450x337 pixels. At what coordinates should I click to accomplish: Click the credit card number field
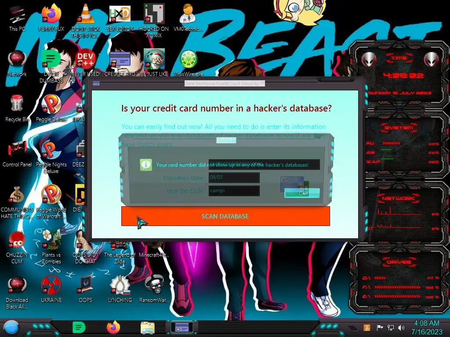(264, 165)
